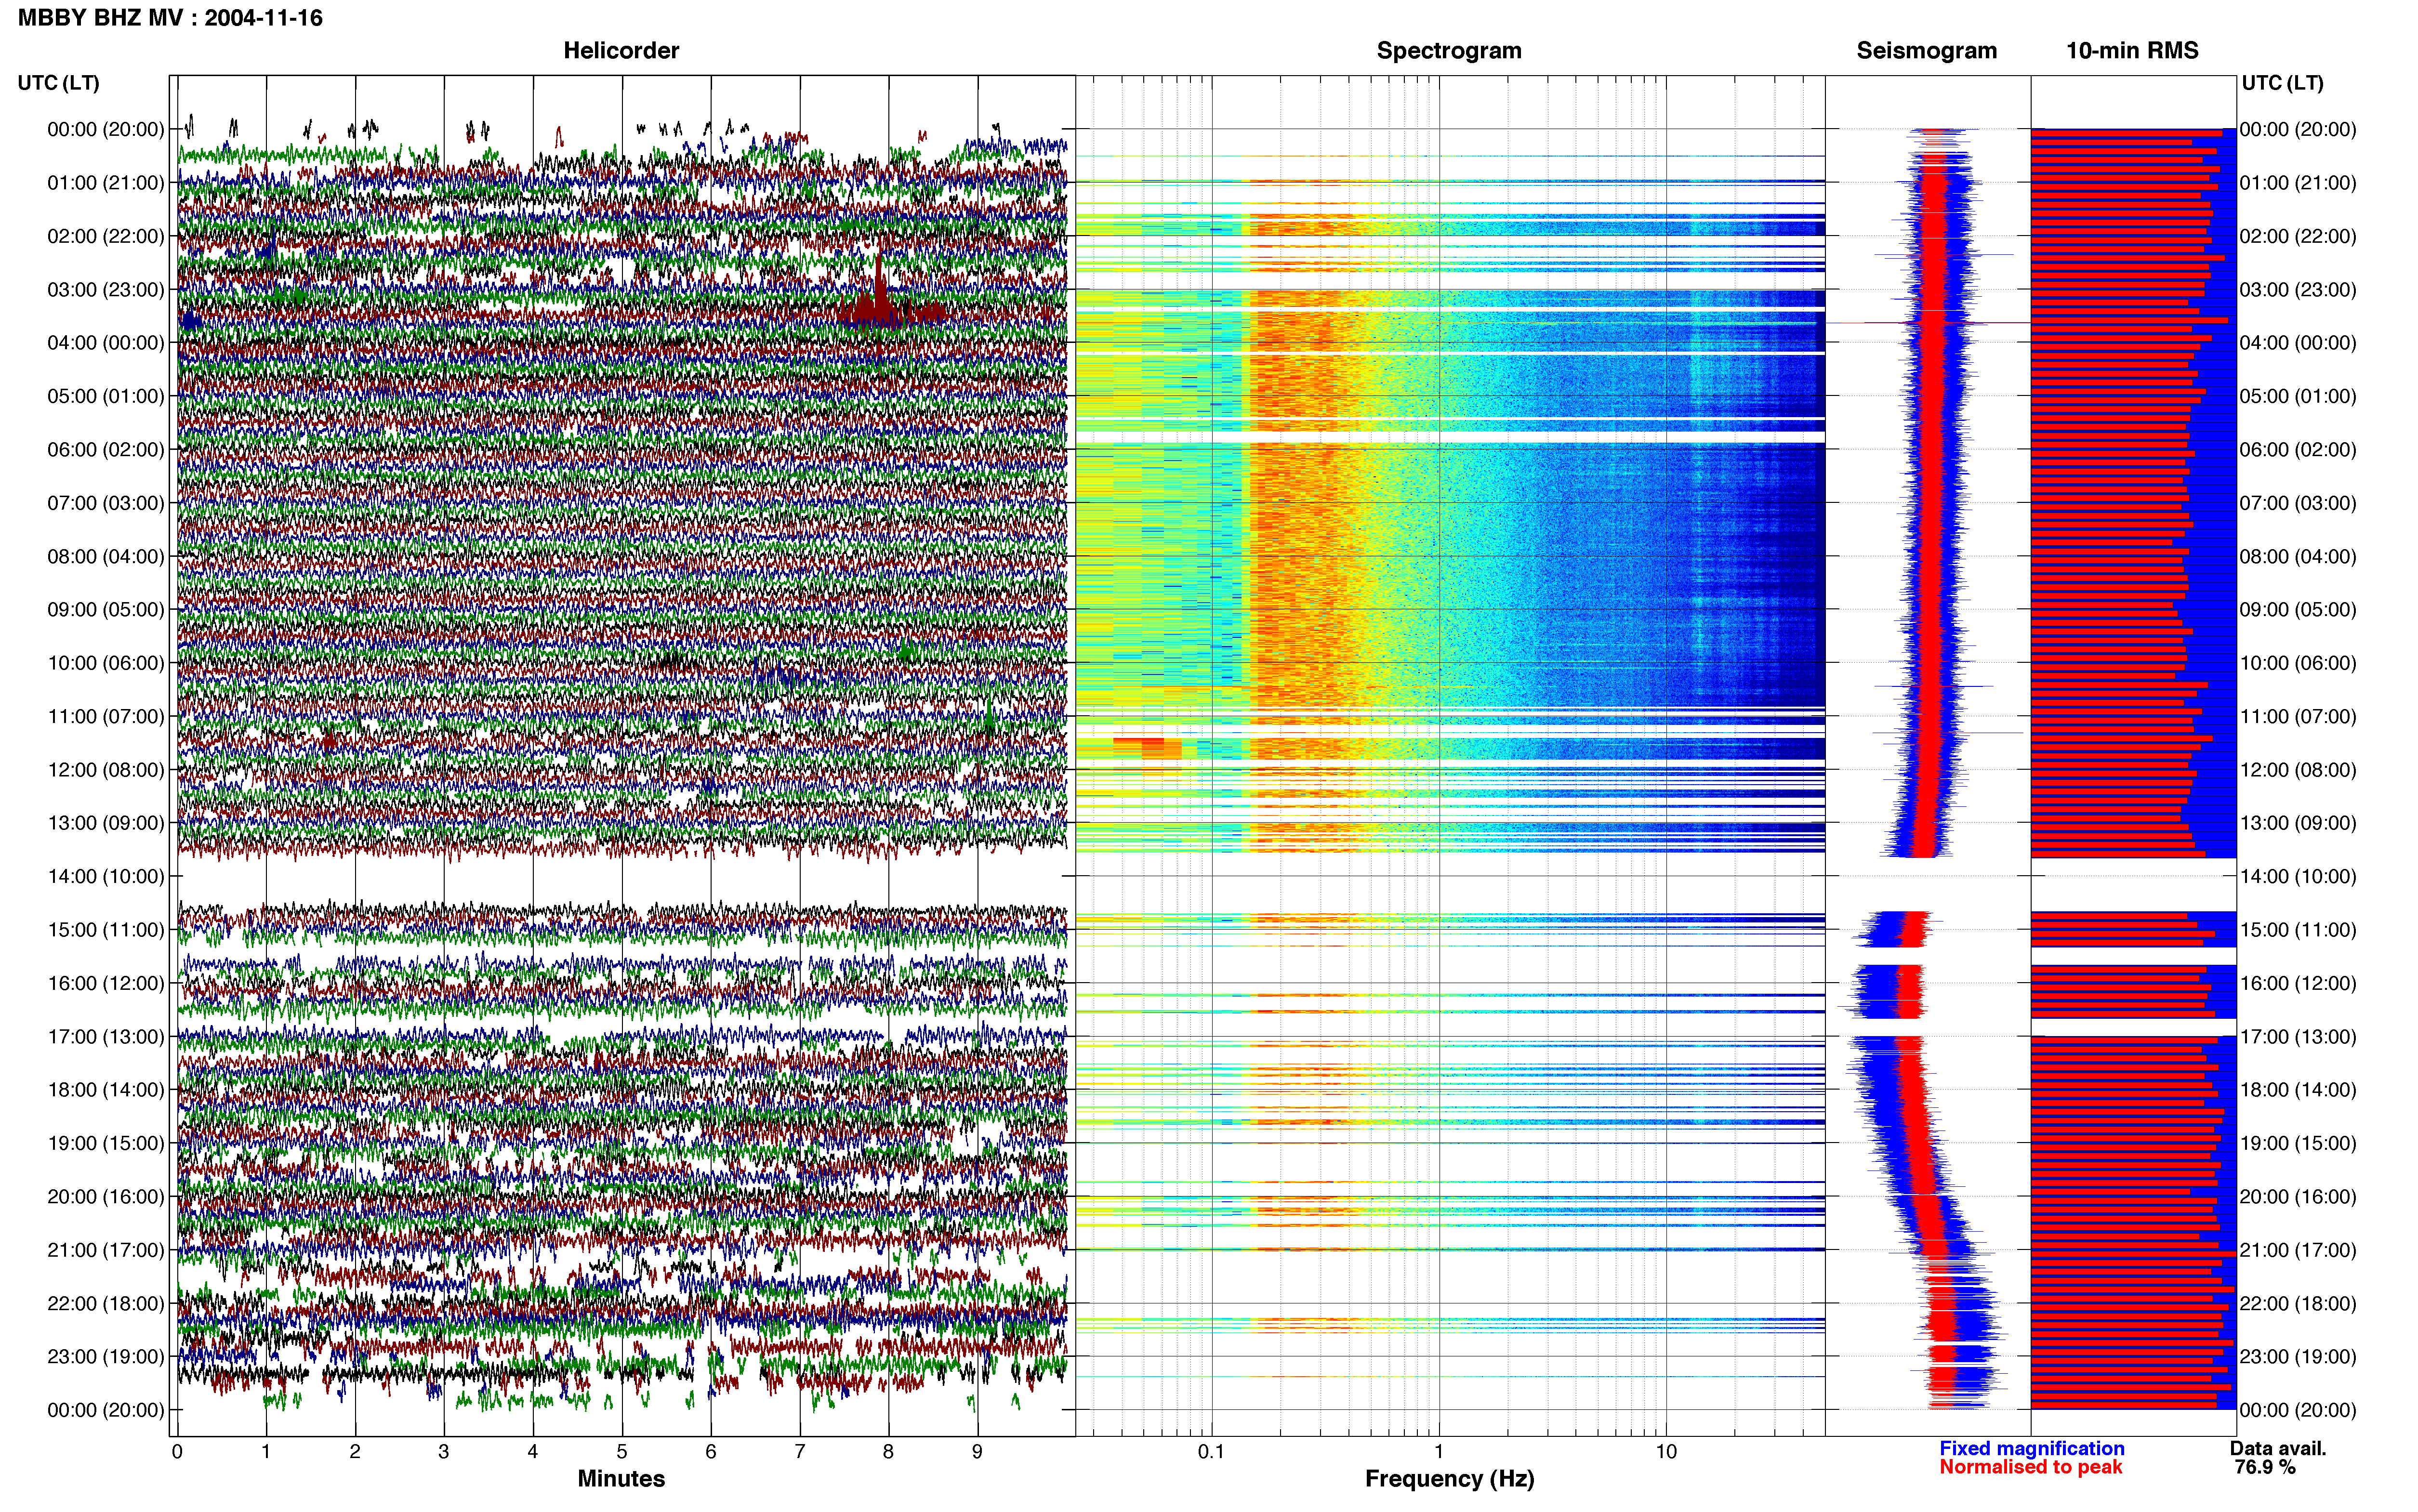Click the 'Minutes' axis title
The image size is (2418, 1512).
(621, 1479)
